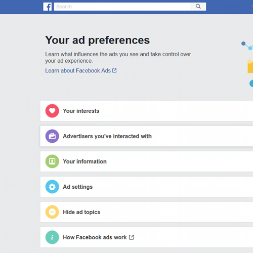Click the Your ad preferences heading
Screen dimensions: 253x253
tap(98, 40)
